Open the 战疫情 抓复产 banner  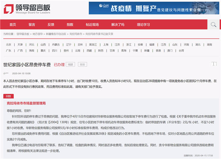coord(152,8)
